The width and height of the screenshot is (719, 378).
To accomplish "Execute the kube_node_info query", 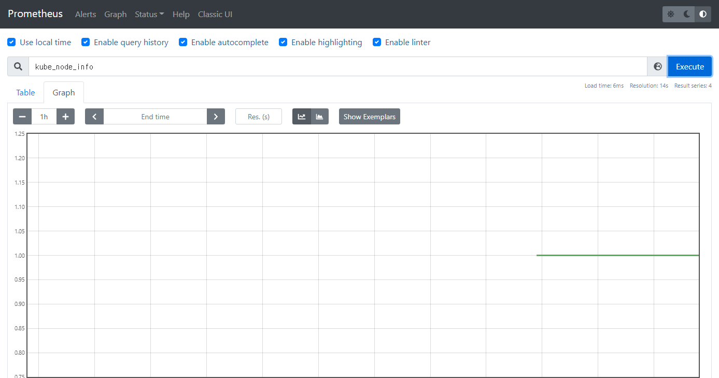I will pos(690,66).
